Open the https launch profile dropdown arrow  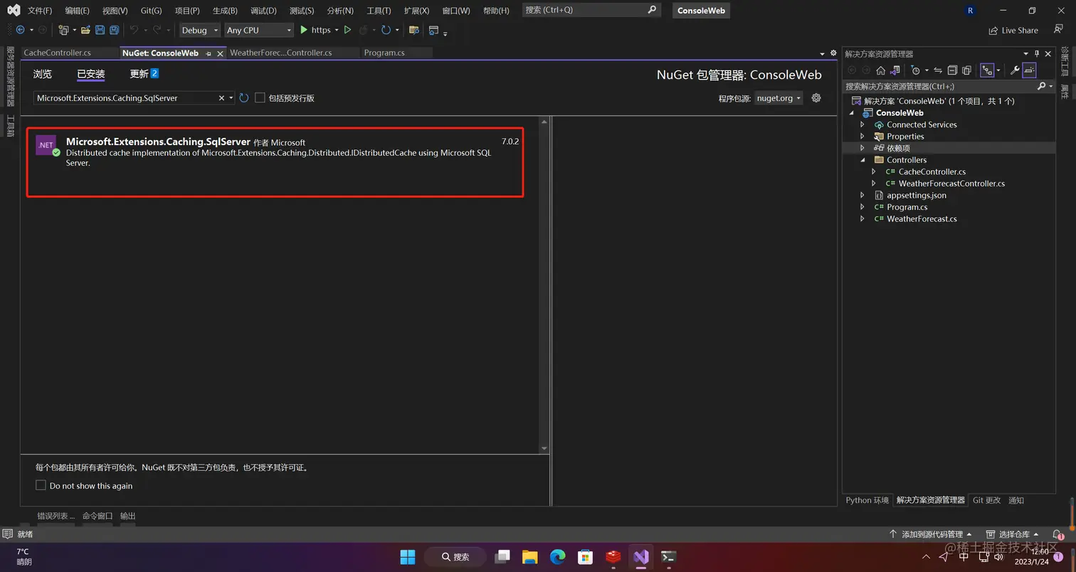click(x=337, y=30)
